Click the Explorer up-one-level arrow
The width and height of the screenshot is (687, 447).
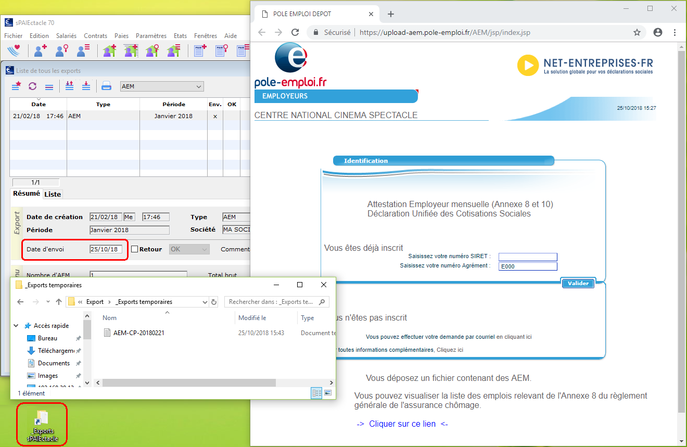[59, 302]
